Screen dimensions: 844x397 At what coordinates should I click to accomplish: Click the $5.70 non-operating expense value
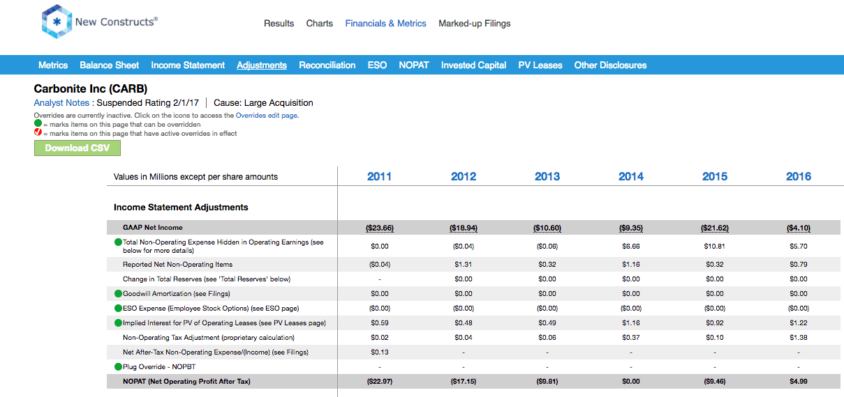(799, 247)
